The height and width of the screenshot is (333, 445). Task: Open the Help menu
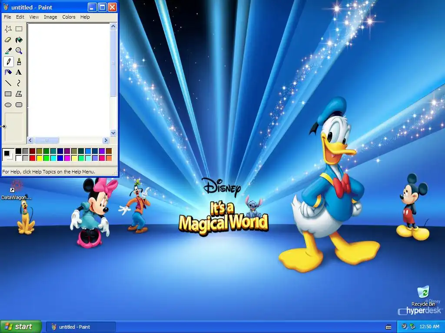coord(85,17)
